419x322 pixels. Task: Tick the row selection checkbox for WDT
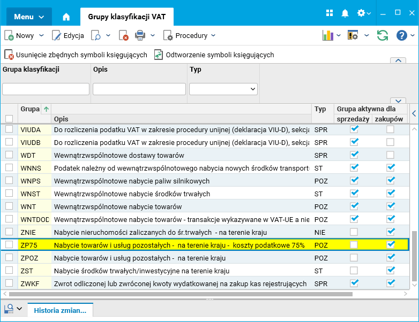click(x=9, y=155)
